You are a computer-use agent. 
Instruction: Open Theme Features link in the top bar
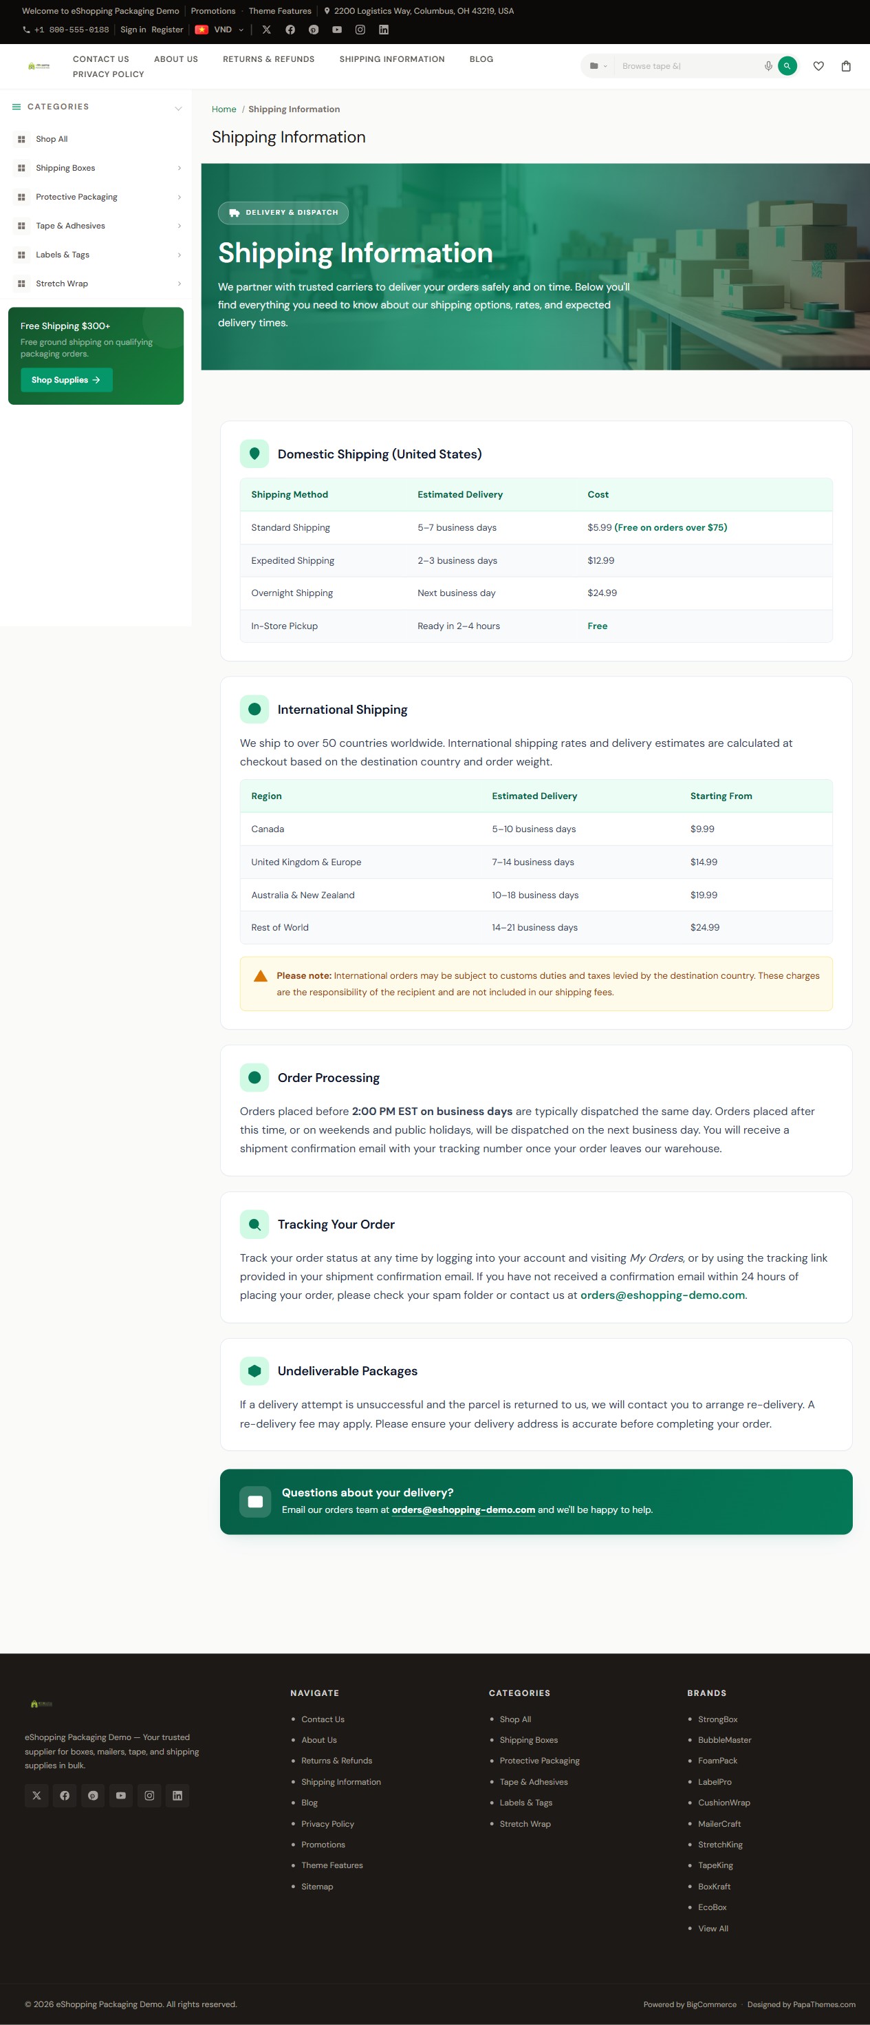pyautogui.click(x=279, y=11)
